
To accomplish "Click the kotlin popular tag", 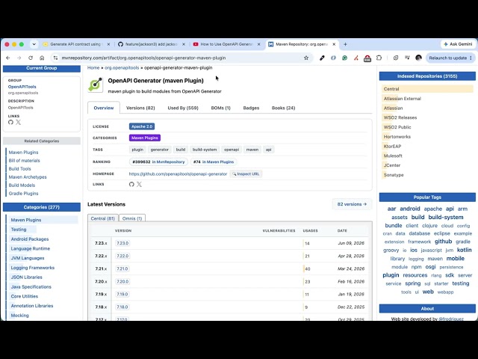I will [464, 250].
